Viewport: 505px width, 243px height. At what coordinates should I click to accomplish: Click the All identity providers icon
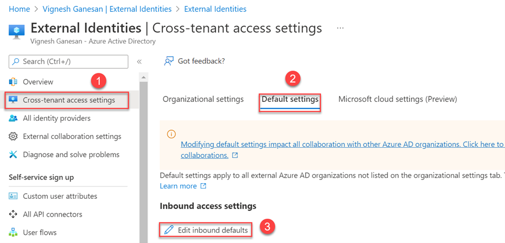pyautogui.click(x=13, y=119)
